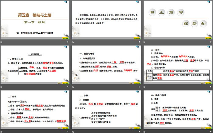Select slide 5 about 与环境的关系
The image size is (213, 133).
point(106,65)
